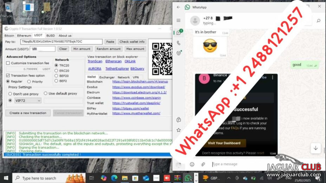326x183 pixels.
Task: Switch to the Bitcoin tab
Action: click(9, 35)
